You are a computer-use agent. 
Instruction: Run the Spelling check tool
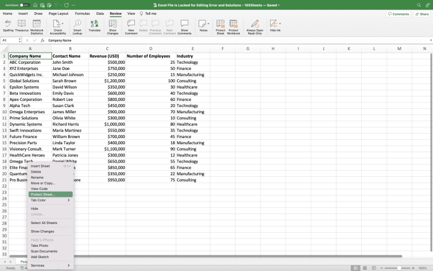[8, 25]
